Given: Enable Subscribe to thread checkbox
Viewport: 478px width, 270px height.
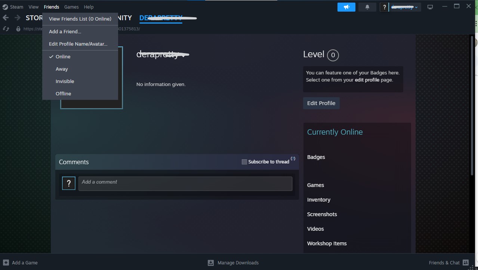Looking at the screenshot, I should tap(244, 162).
